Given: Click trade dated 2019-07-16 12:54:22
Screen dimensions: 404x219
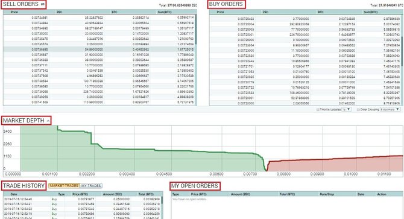Looking at the screenshot, I should pos(83,209).
